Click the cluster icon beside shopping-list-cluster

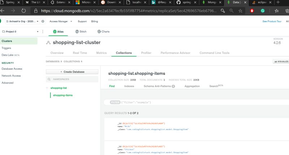pyautogui.click(x=48, y=43)
